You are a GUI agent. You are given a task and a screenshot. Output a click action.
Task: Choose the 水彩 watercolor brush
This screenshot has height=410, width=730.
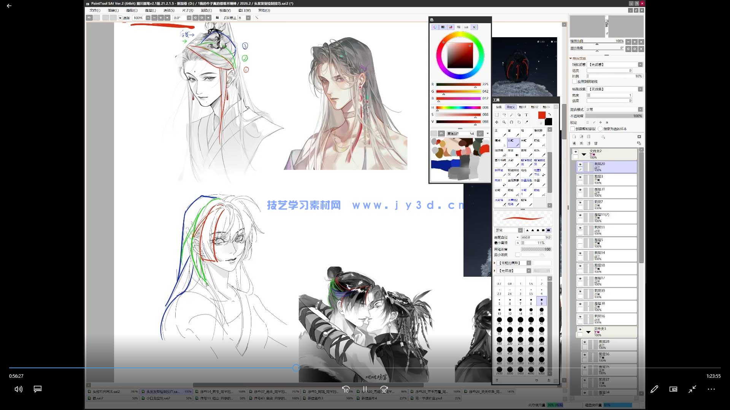514,162
